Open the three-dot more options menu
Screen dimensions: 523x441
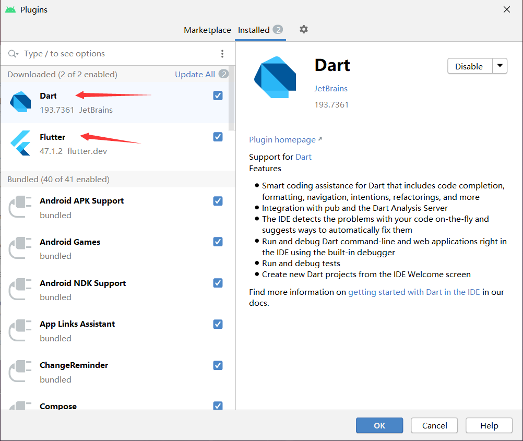[x=222, y=54]
